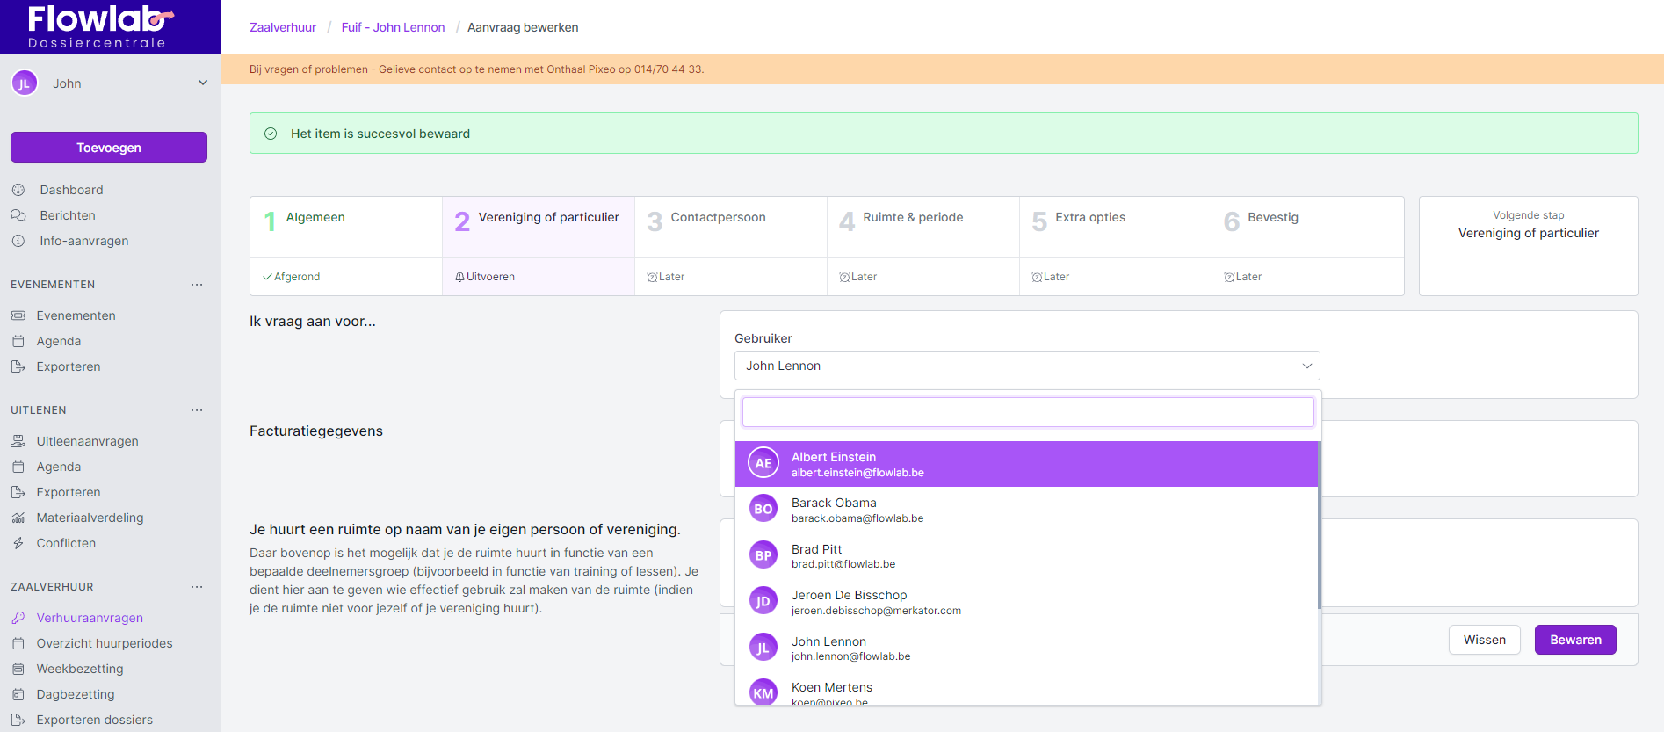The width and height of the screenshot is (1664, 732).
Task: Open the Zaalverhuur breadcrumb link
Action: (x=283, y=27)
